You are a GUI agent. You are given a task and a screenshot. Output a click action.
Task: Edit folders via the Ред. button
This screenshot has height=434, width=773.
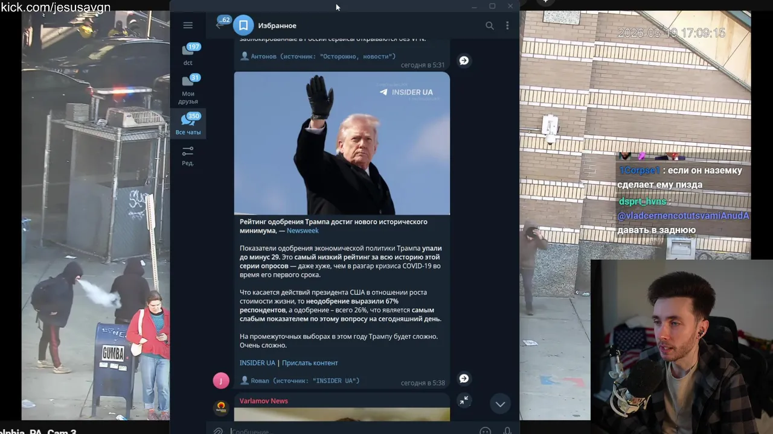[x=188, y=156]
